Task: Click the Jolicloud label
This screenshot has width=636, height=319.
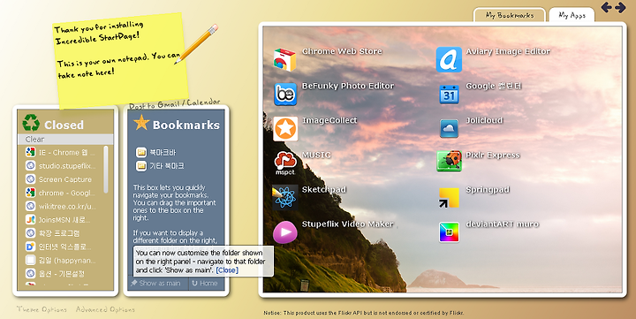Action: [484, 120]
